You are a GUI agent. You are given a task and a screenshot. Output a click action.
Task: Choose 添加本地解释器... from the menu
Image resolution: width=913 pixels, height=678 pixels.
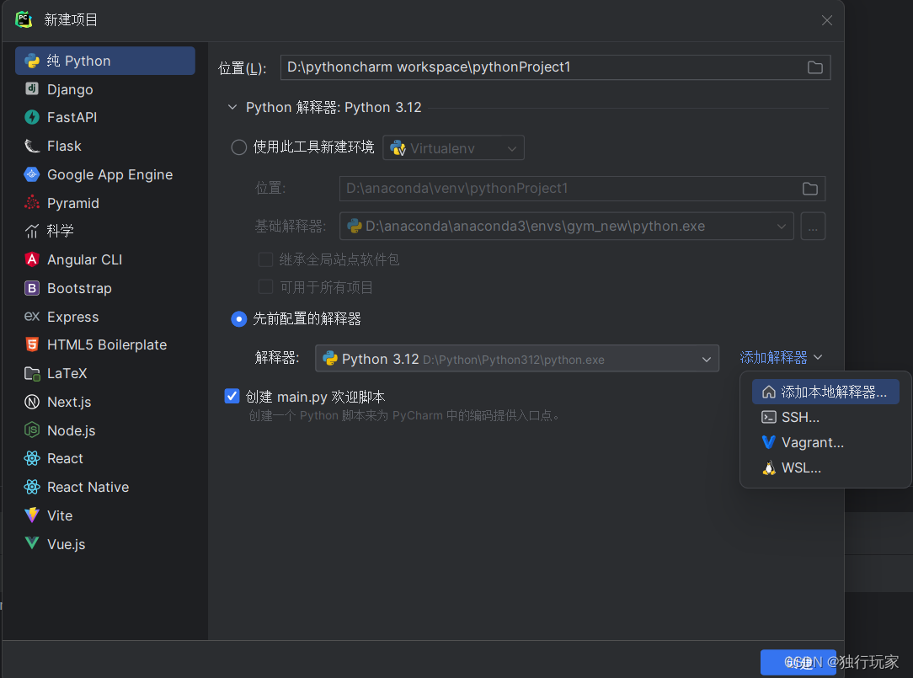(x=825, y=392)
